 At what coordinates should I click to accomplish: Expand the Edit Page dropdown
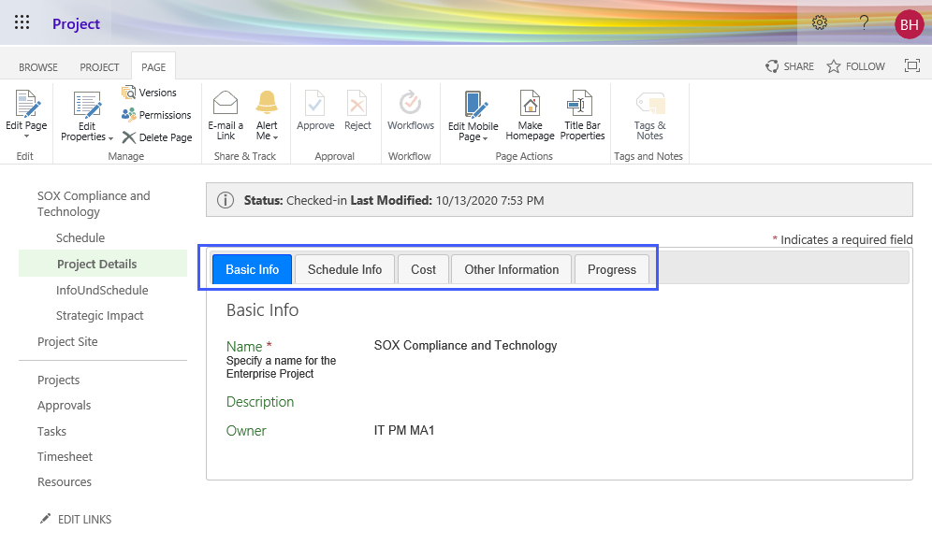click(x=26, y=136)
